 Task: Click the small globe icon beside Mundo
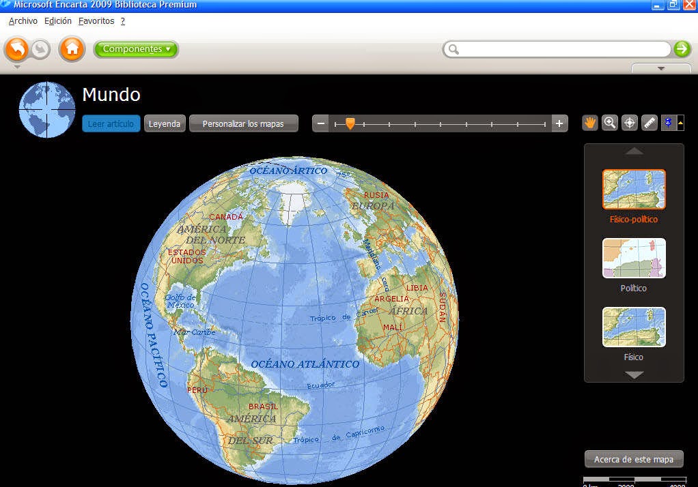(x=46, y=109)
